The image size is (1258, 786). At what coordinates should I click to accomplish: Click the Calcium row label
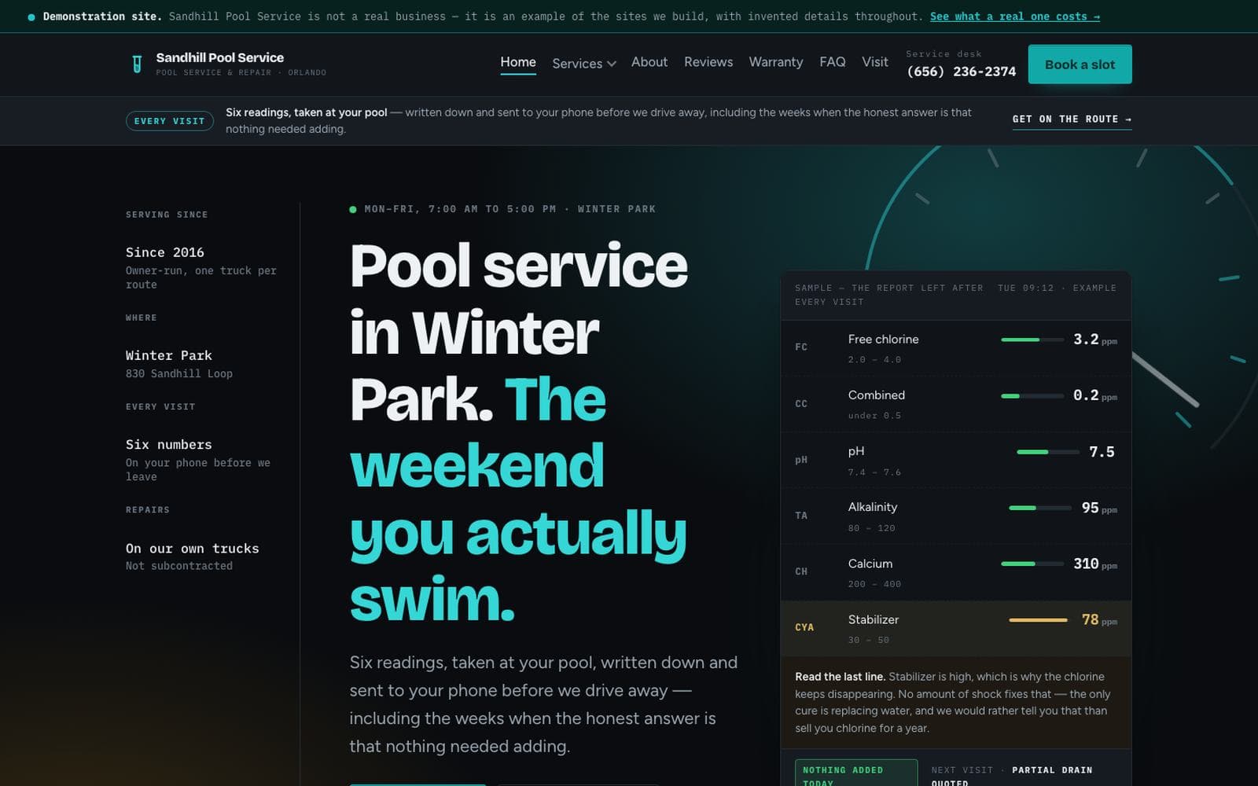[x=870, y=564]
